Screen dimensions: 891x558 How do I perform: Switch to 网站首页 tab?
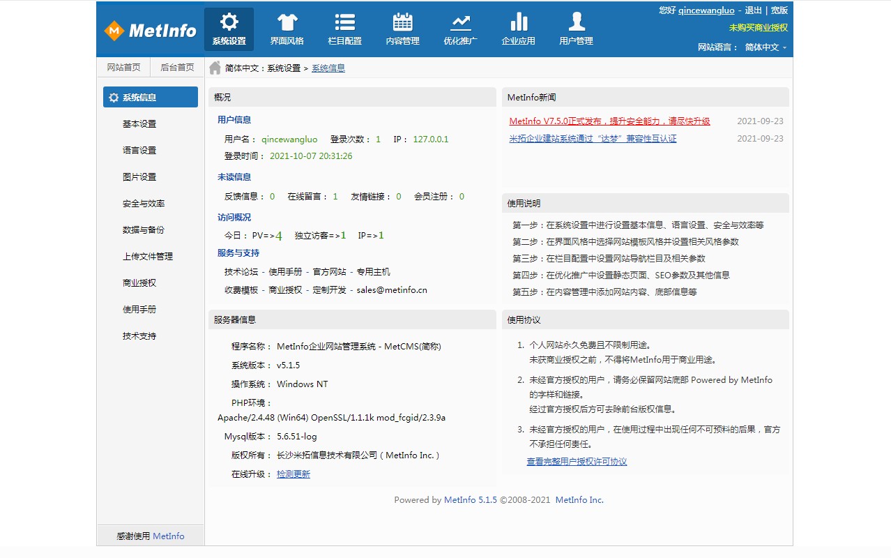pos(123,68)
